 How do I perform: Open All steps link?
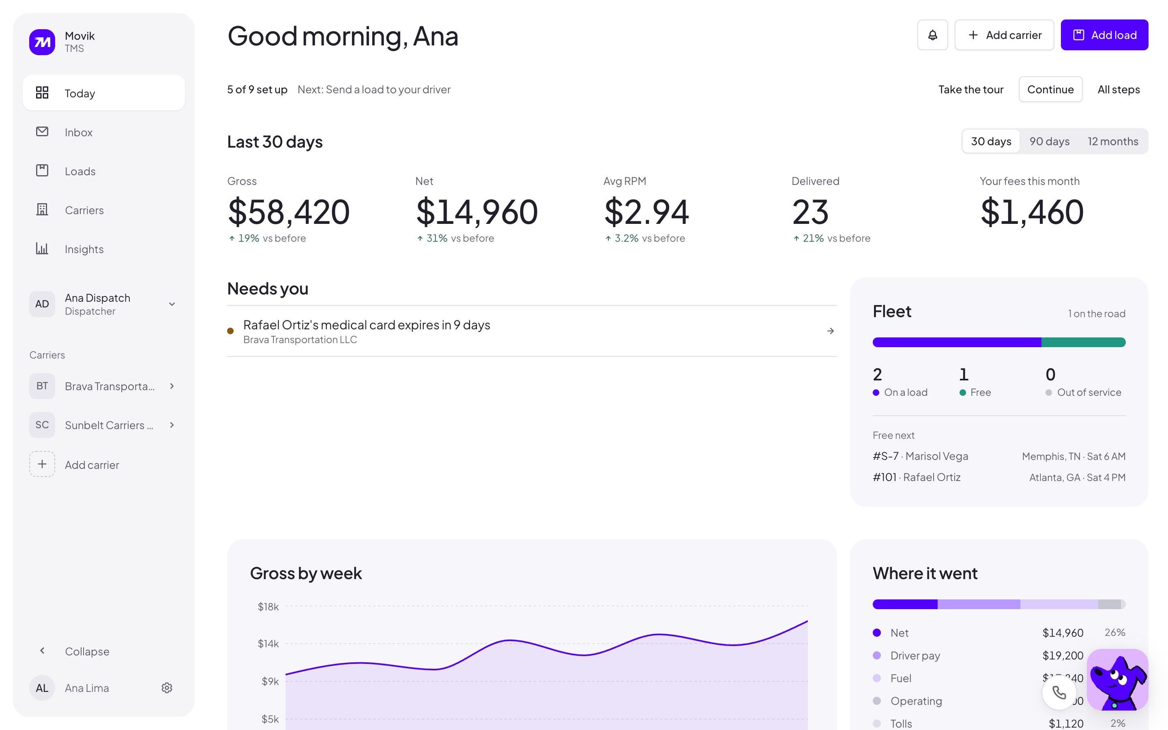(1118, 89)
